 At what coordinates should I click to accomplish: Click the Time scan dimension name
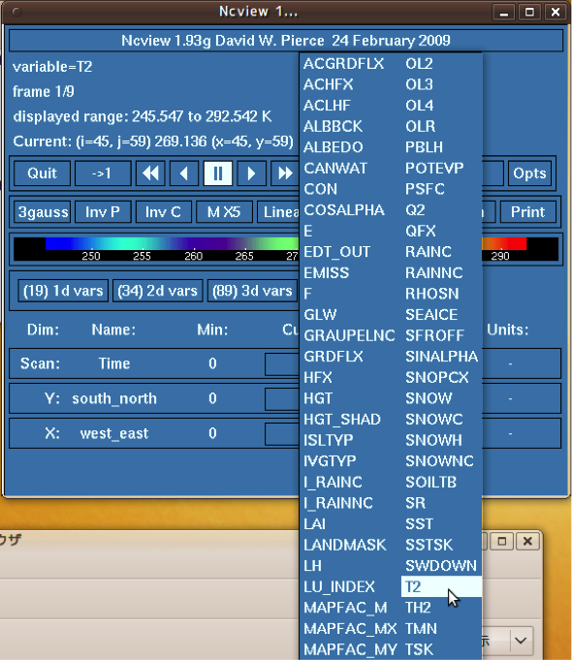tap(114, 363)
